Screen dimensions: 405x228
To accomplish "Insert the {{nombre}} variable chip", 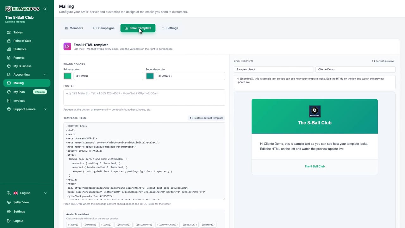I will 209,225.
